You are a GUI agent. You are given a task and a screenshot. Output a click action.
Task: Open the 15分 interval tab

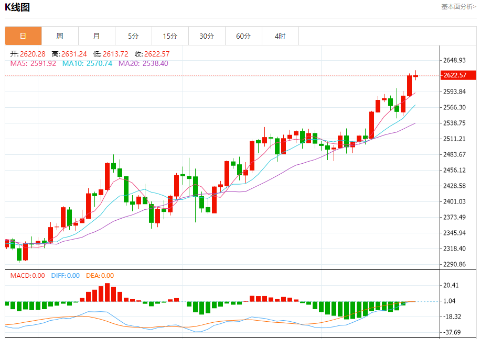click(170, 36)
